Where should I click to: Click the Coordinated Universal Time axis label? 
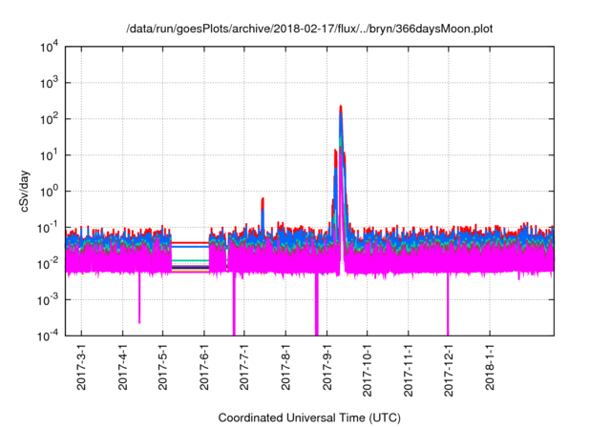point(309,417)
